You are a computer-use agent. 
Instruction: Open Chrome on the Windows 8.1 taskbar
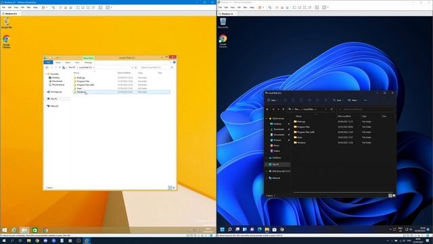click(45, 230)
